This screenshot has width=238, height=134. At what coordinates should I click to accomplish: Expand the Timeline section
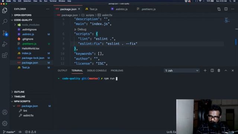click(x=20, y=97)
